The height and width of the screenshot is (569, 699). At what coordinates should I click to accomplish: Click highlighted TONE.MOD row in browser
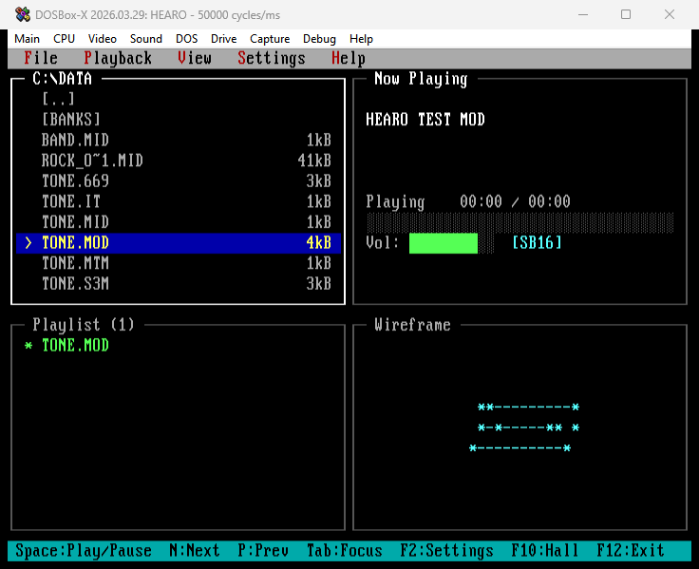click(179, 242)
